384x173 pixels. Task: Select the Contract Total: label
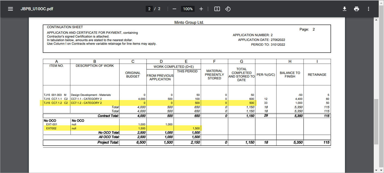click(108, 116)
